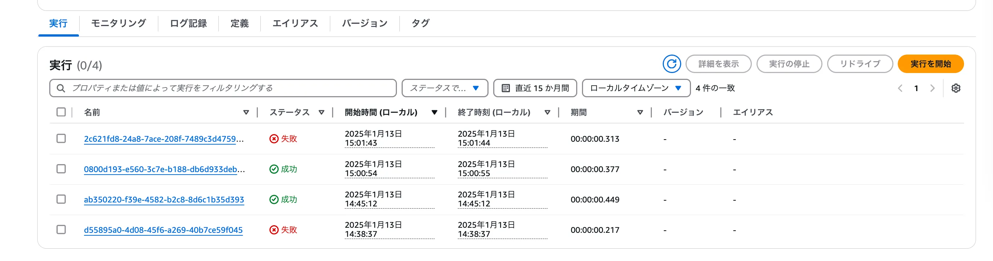Go to previous page arrow
Viewport: 993px width, 261px height.
pyautogui.click(x=900, y=88)
